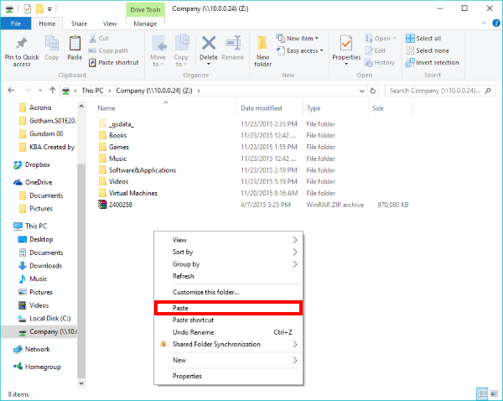Screen dimensions: 503x401
Task: Click the search magnifier icon
Action: [488, 91]
